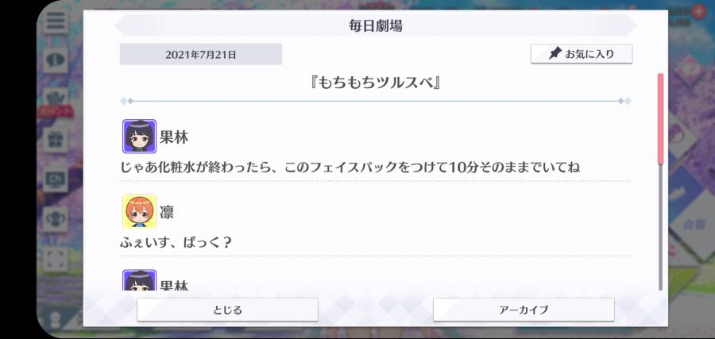Click the 2021年7月21日 date label

tap(201, 55)
